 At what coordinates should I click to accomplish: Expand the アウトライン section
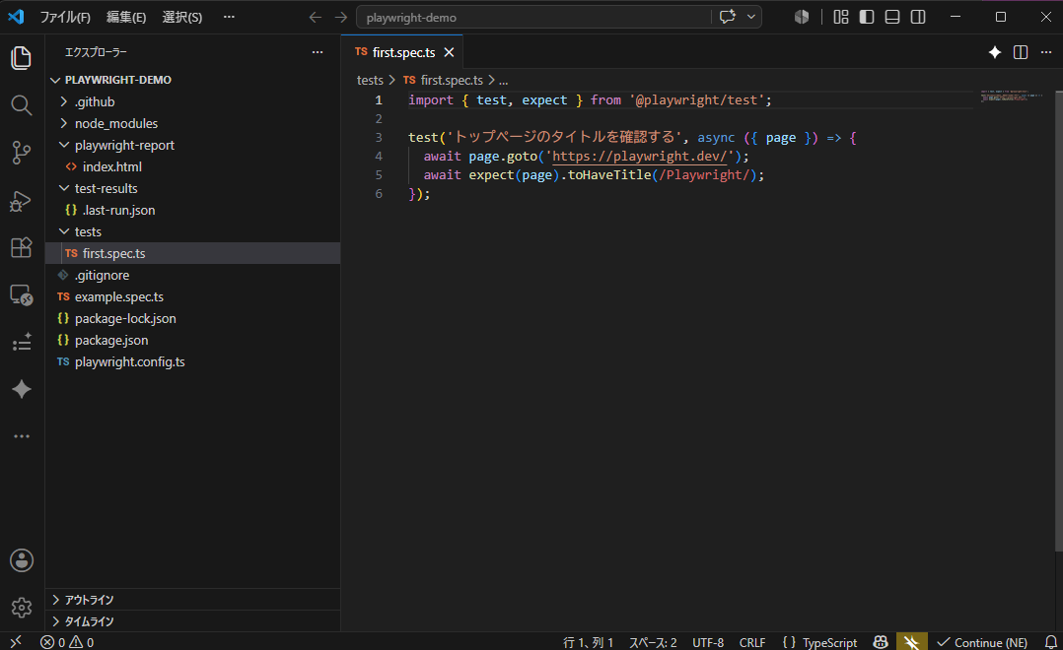(x=192, y=600)
